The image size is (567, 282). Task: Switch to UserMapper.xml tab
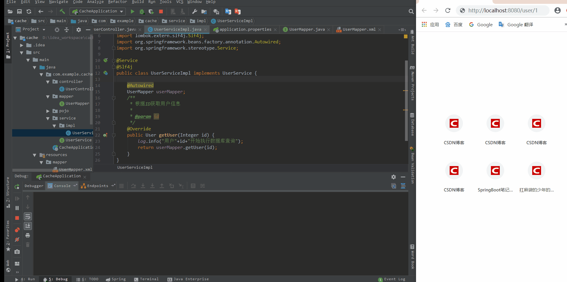click(x=359, y=29)
